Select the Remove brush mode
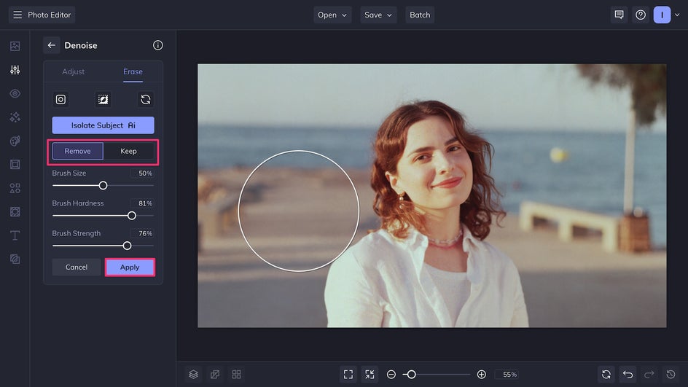Screen dimensions: 688x387 click(x=77, y=151)
